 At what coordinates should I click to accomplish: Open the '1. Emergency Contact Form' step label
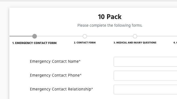pyautogui.click(x=34, y=43)
